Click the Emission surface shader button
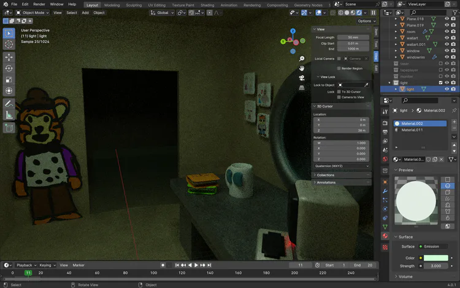The height and width of the screenshot is (288, 460). [432, 247]
